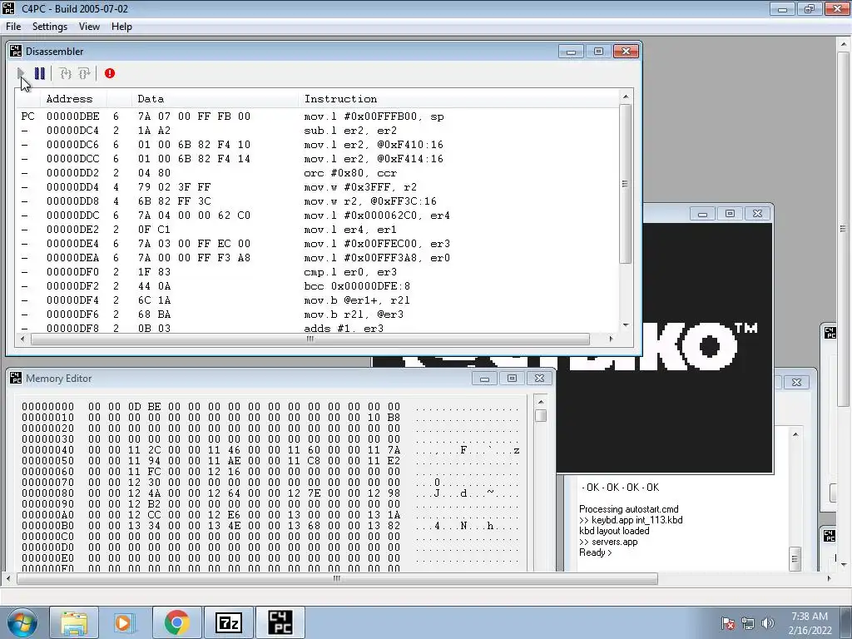Image resolution: width=852 pixels, height=639 pixels.
Task: Select row with address 00000DE4
Action: (x=318, y=244)
